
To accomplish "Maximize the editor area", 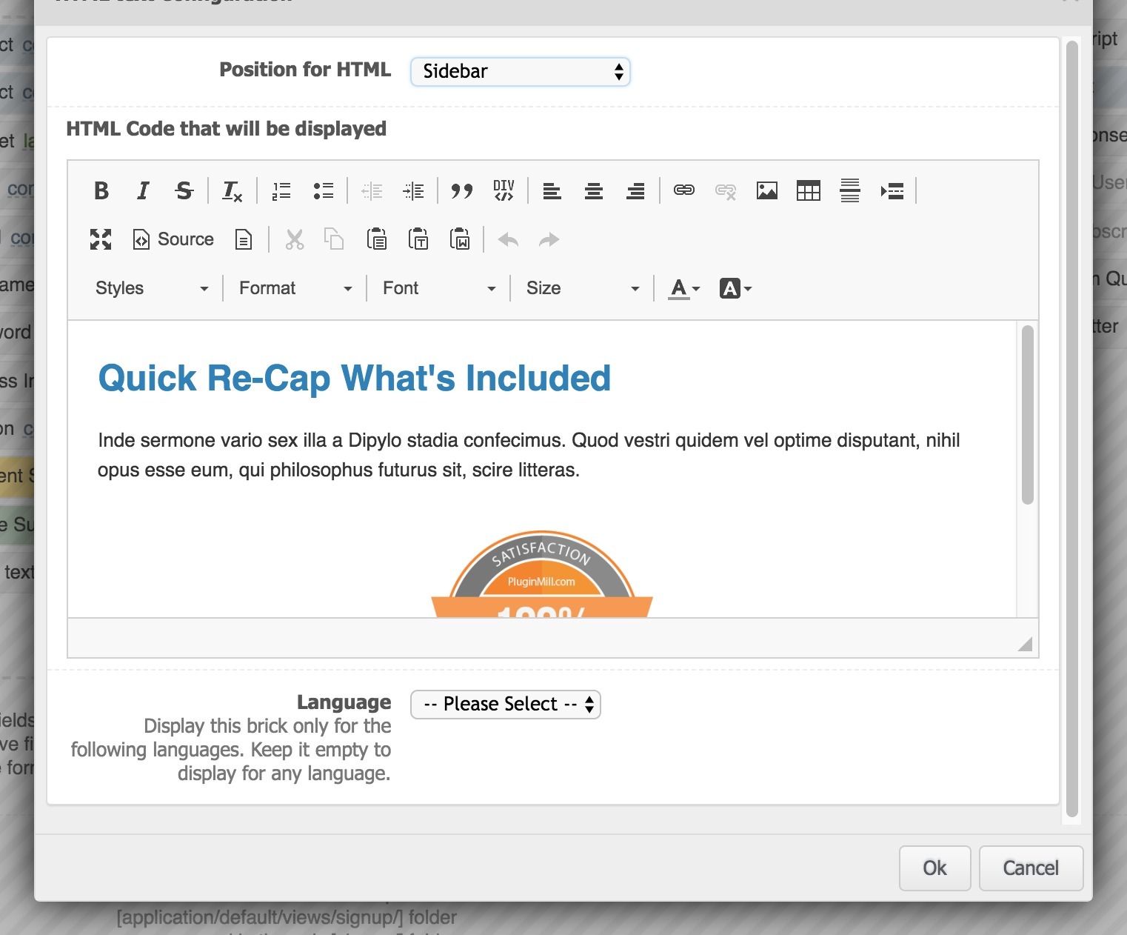I will (101, 239).
